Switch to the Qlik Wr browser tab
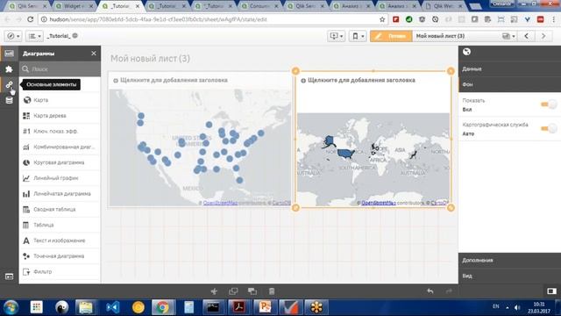561x316 pixels. (x=444, y=6)
